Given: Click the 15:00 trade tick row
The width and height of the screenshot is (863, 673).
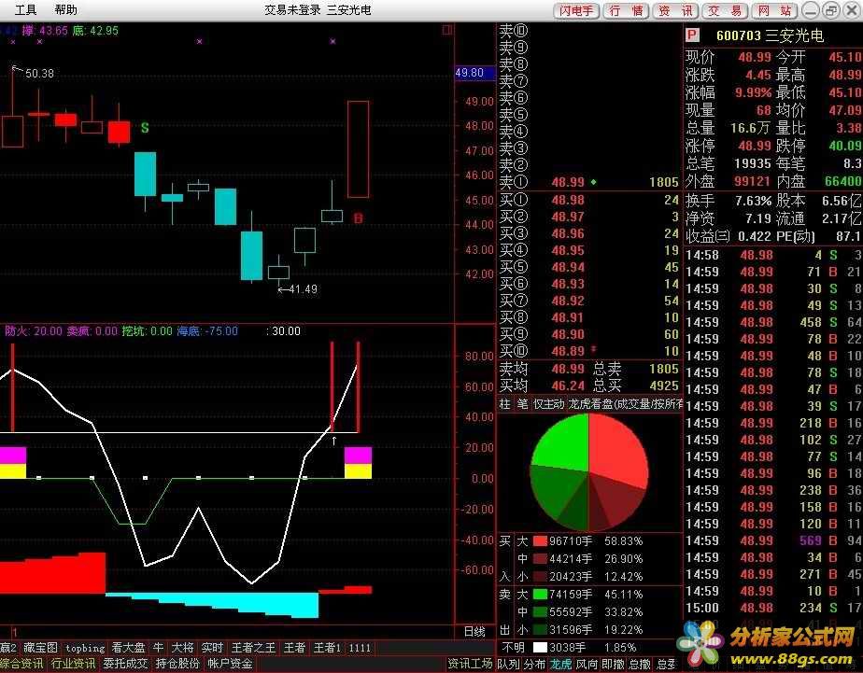Looking at the screenshot, I should click(x=773, y=608).
